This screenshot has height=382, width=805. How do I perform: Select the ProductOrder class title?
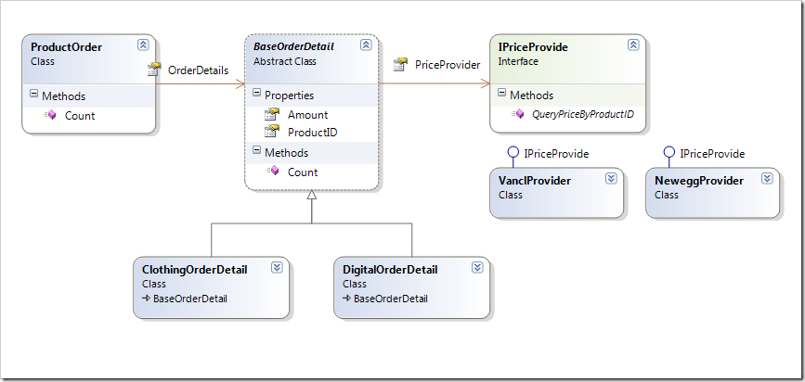point(66,47)
